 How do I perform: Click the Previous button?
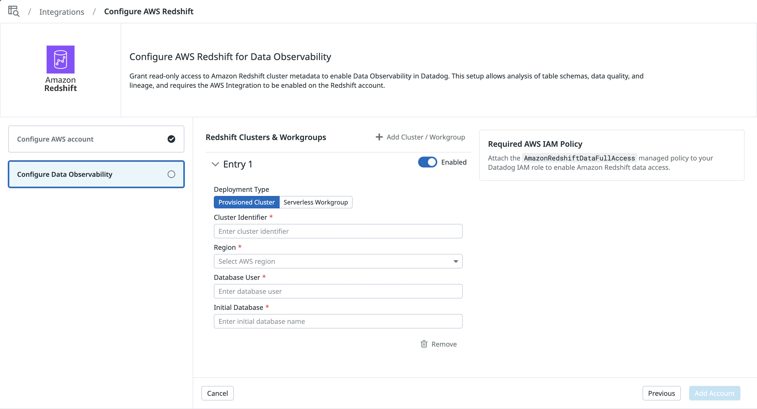pos(661,393)
